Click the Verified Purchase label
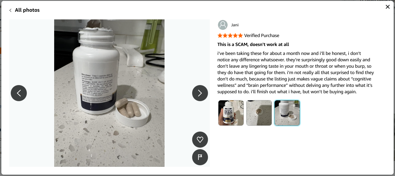The width and height of the screenshot is (395, 176). tap(262, 36)
